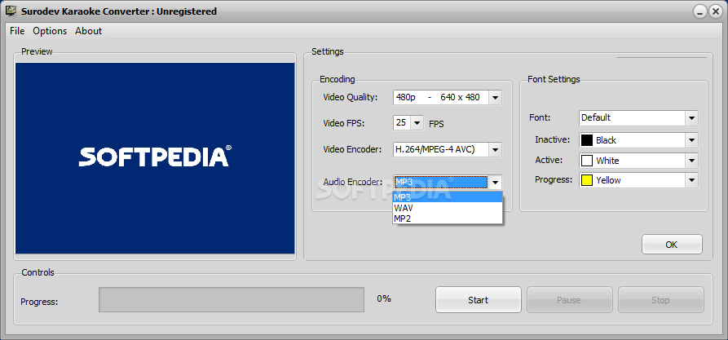Open the Inactive color dropdown
This screenshot has height=340, width=728.
coord(692,140)
